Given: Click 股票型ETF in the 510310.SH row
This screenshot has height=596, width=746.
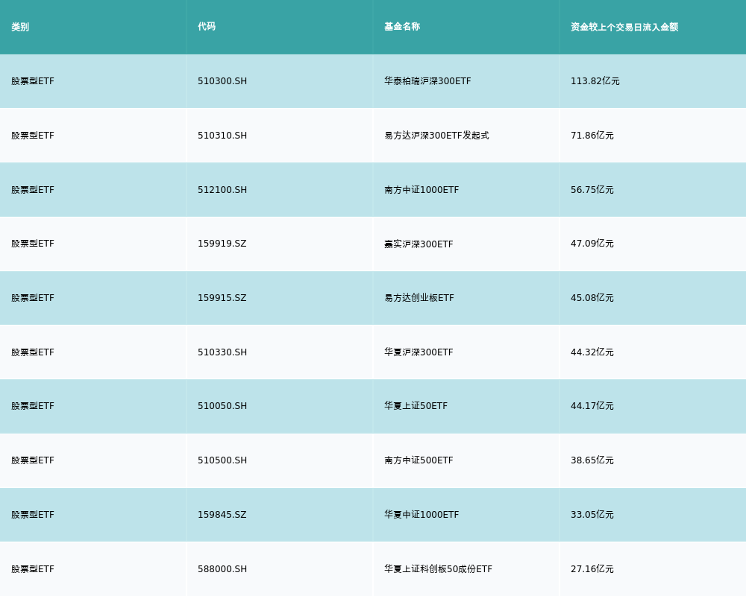Looking at the screenshot, I should [33, 136].
